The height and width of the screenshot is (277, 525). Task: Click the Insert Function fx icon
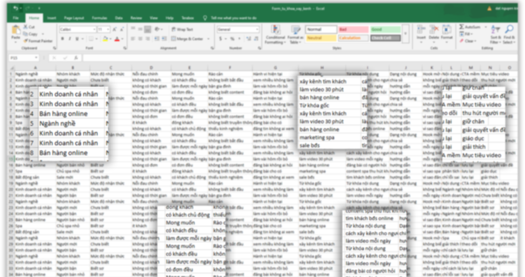pos(76,58)
